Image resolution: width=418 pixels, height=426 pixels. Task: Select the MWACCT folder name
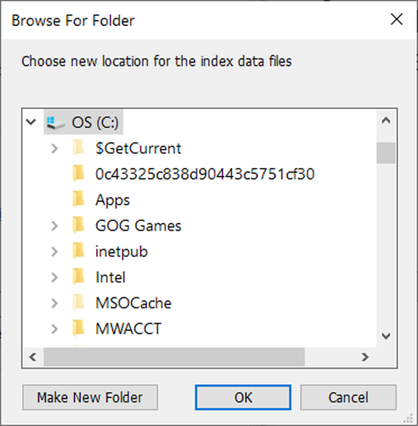128,328
